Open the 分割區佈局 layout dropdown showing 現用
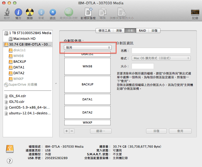The height and width of the screenshot is (167, 202). 87,47
